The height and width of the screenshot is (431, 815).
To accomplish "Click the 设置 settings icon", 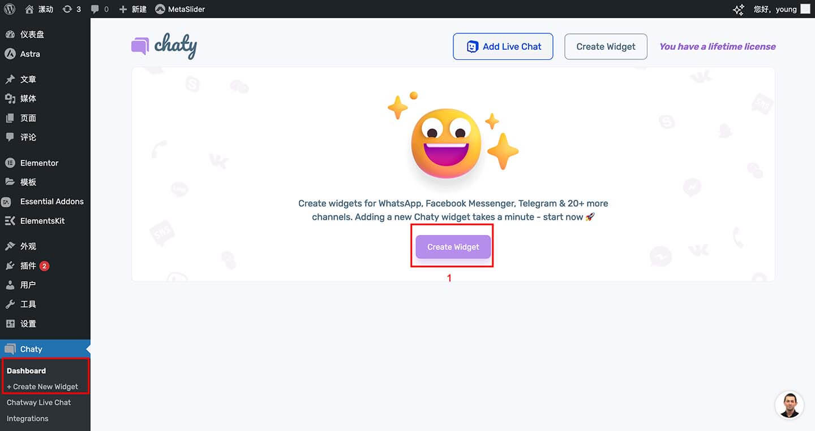I will tap(10, 324).
